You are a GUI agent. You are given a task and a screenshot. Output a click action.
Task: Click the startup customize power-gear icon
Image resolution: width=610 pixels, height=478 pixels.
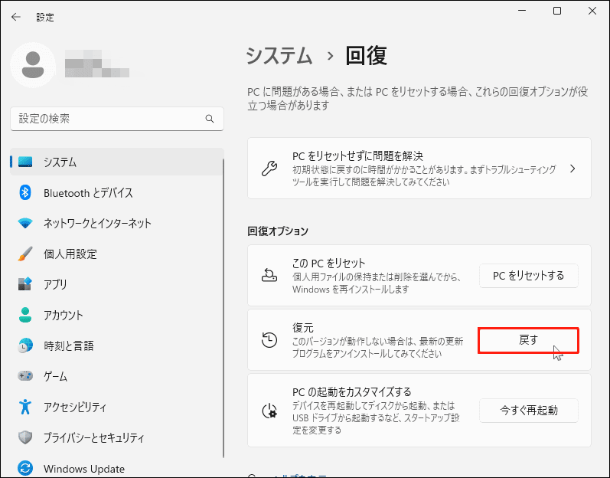click(269, 411)
